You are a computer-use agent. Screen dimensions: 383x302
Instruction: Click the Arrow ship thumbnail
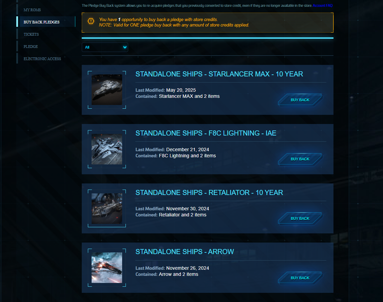(x=107, y=268)
